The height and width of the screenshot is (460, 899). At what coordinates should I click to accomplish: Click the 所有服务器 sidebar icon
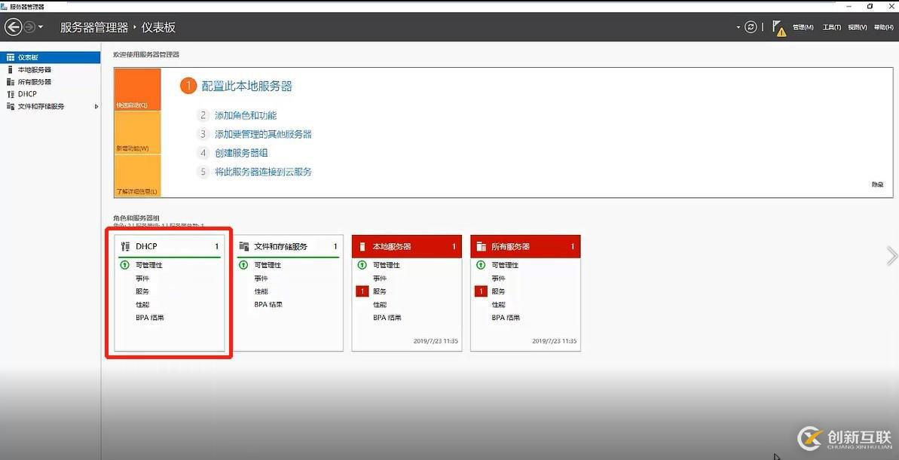click(x=11, y=82)
